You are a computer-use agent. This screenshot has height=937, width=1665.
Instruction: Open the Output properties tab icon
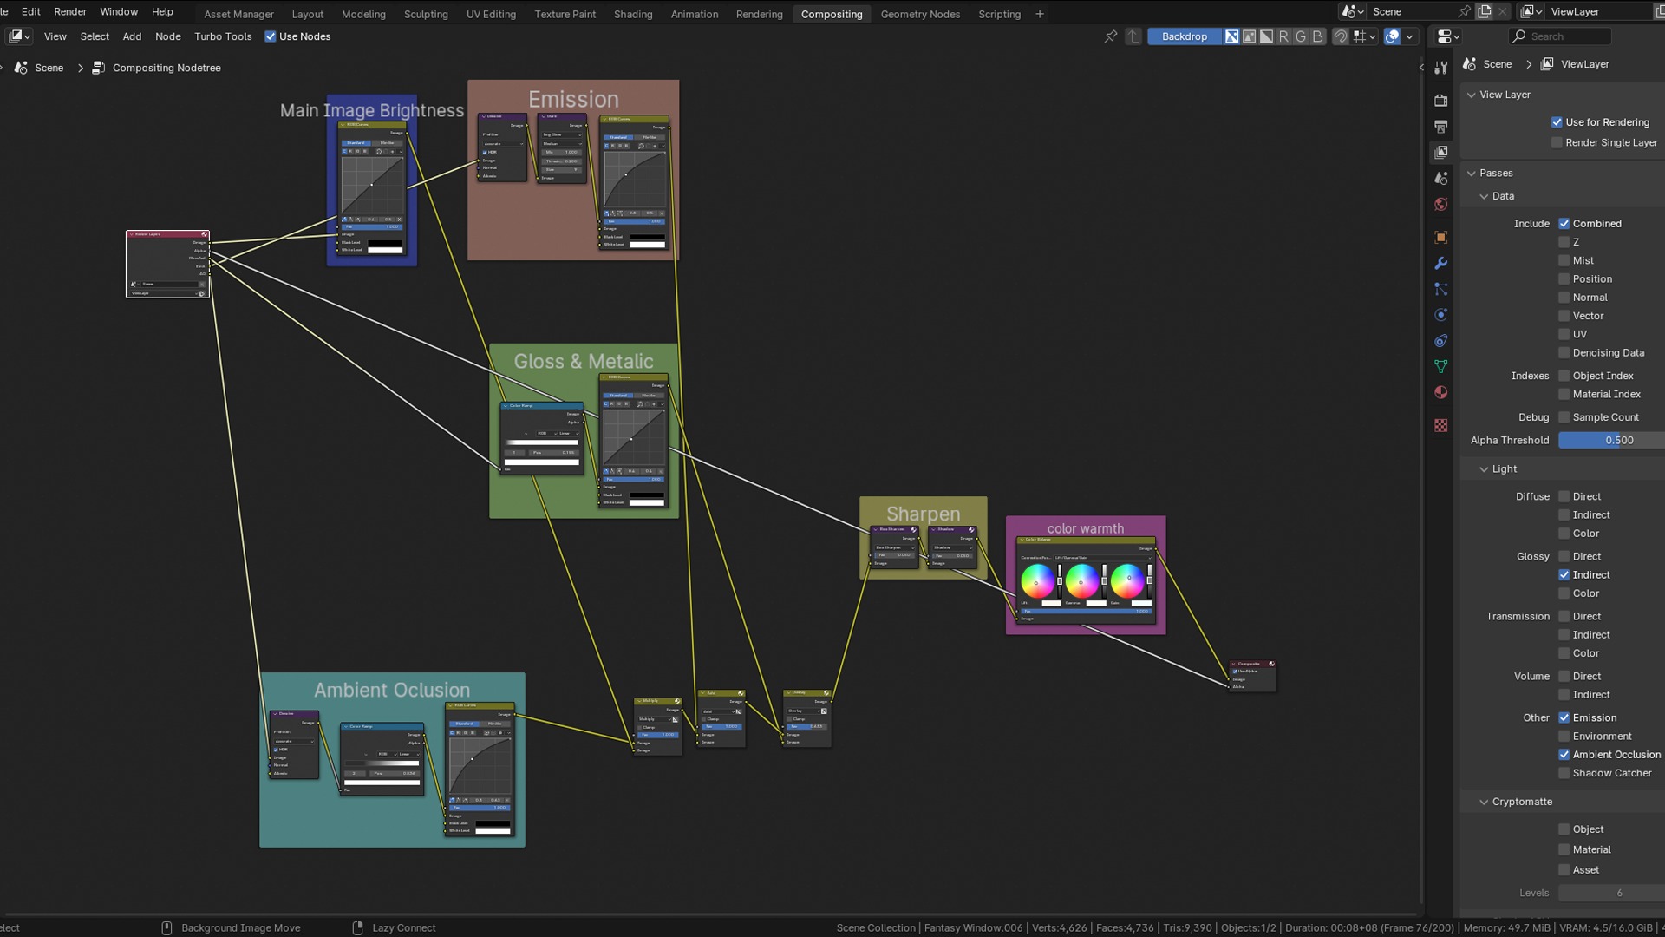click(x=1440, y=127)
